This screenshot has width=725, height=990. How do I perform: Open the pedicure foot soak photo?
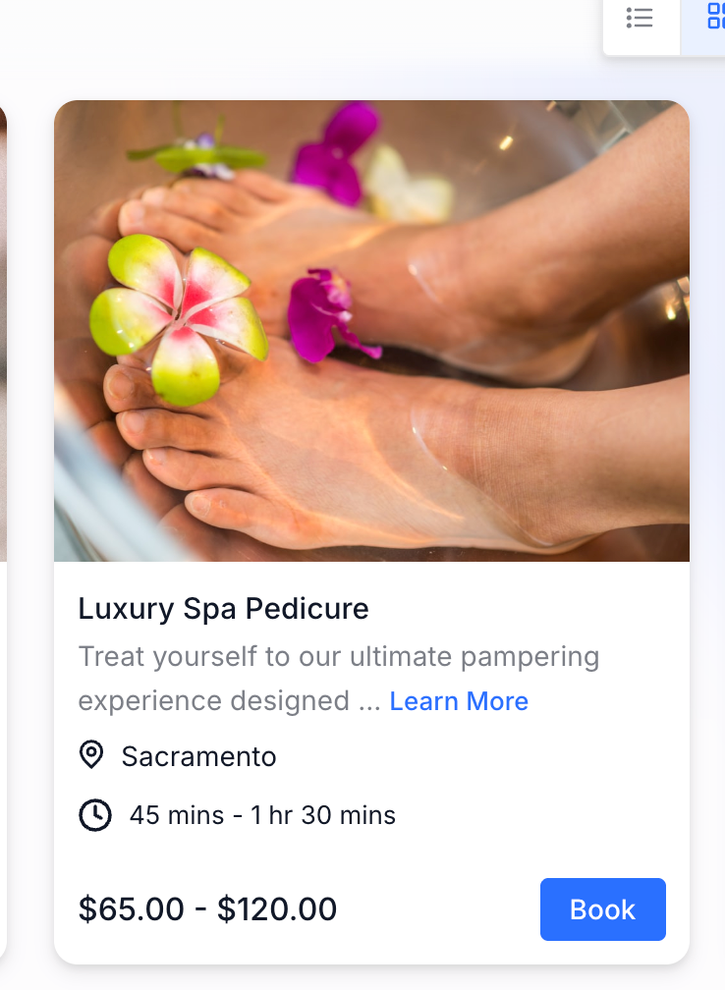pos(371,331)
